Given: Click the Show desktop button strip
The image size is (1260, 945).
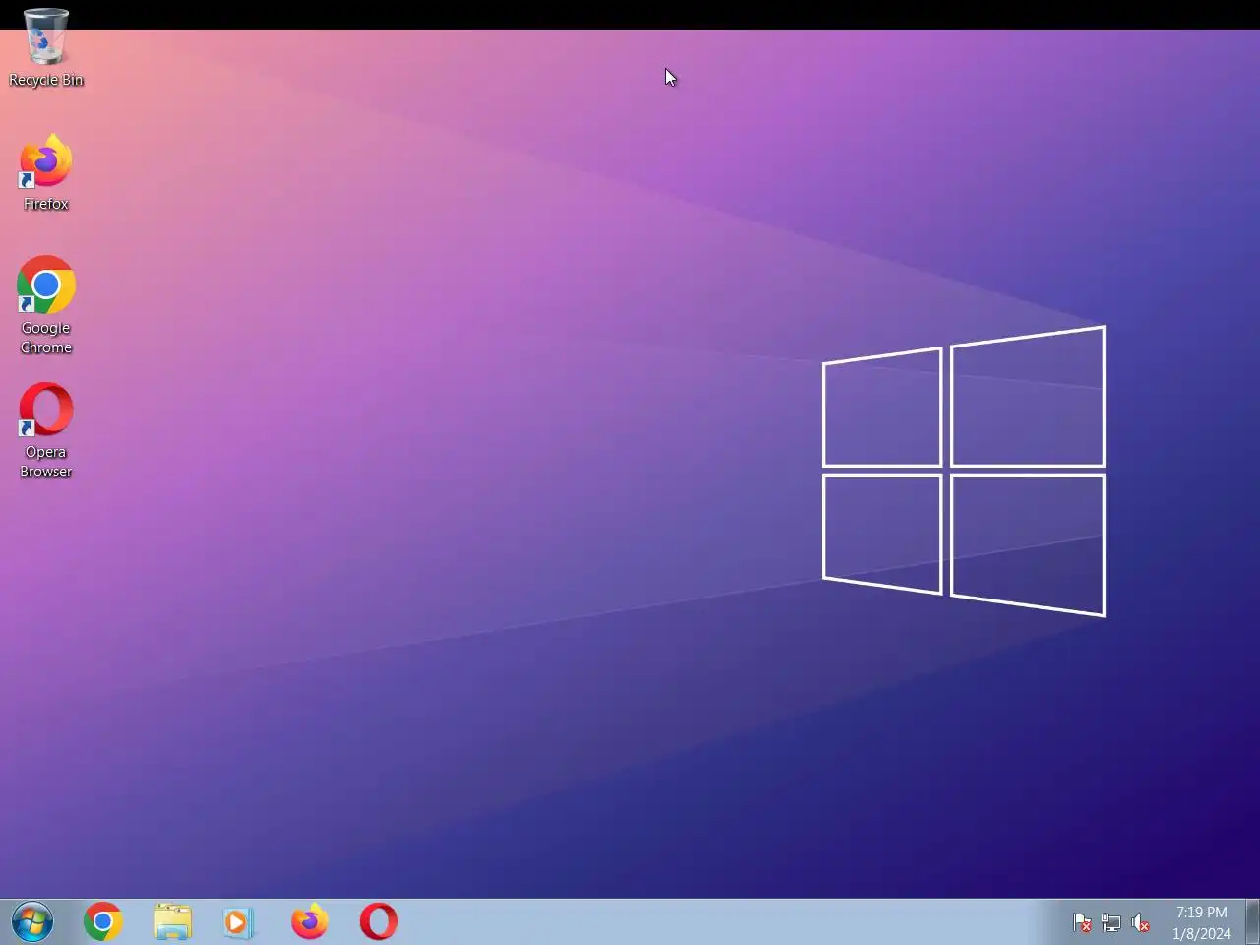Looking at the screenshot, I should (x=1252, y=922).
